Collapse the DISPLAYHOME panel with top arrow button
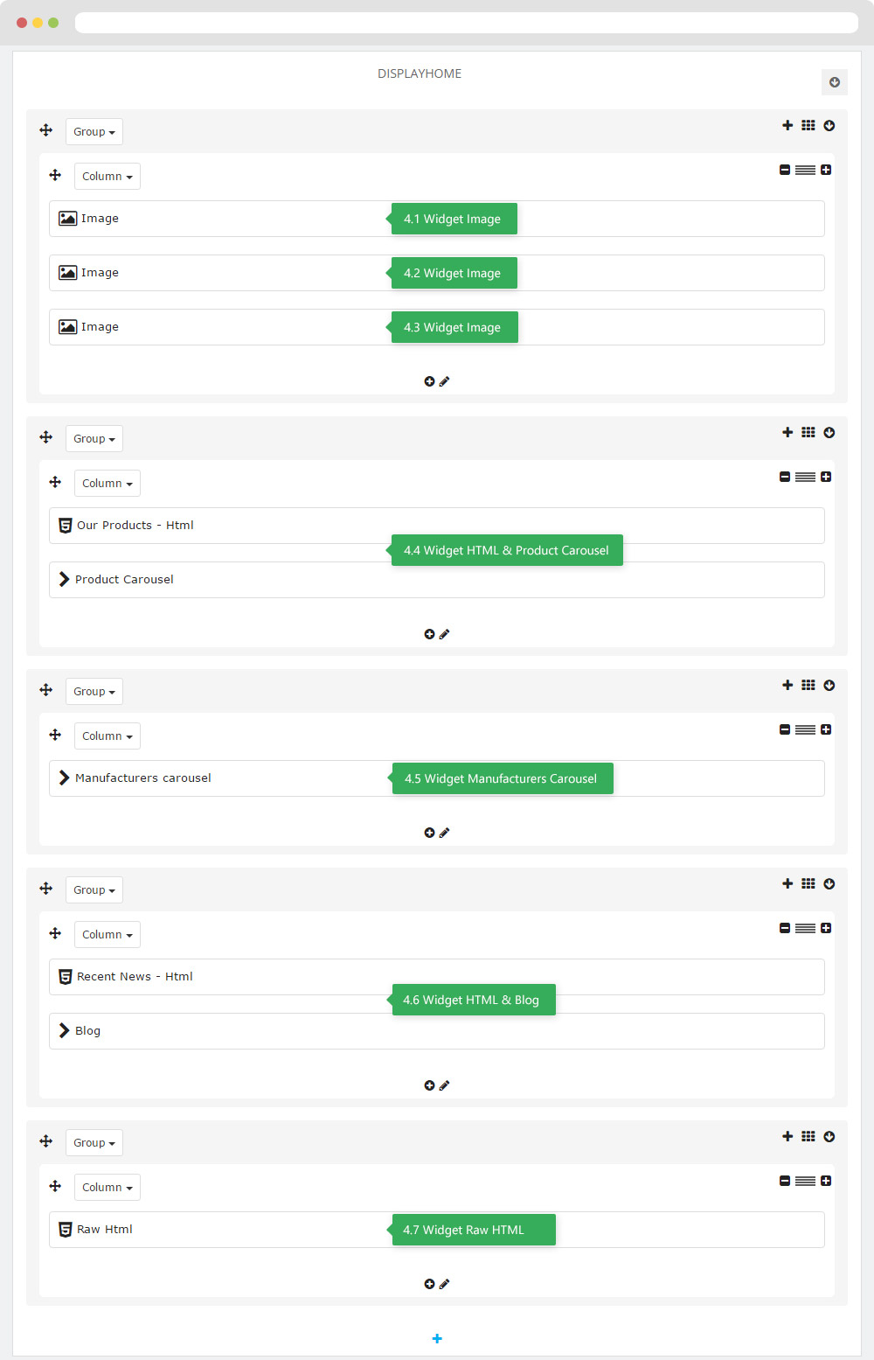874x1360 pixels. click(x=835, y=82)
